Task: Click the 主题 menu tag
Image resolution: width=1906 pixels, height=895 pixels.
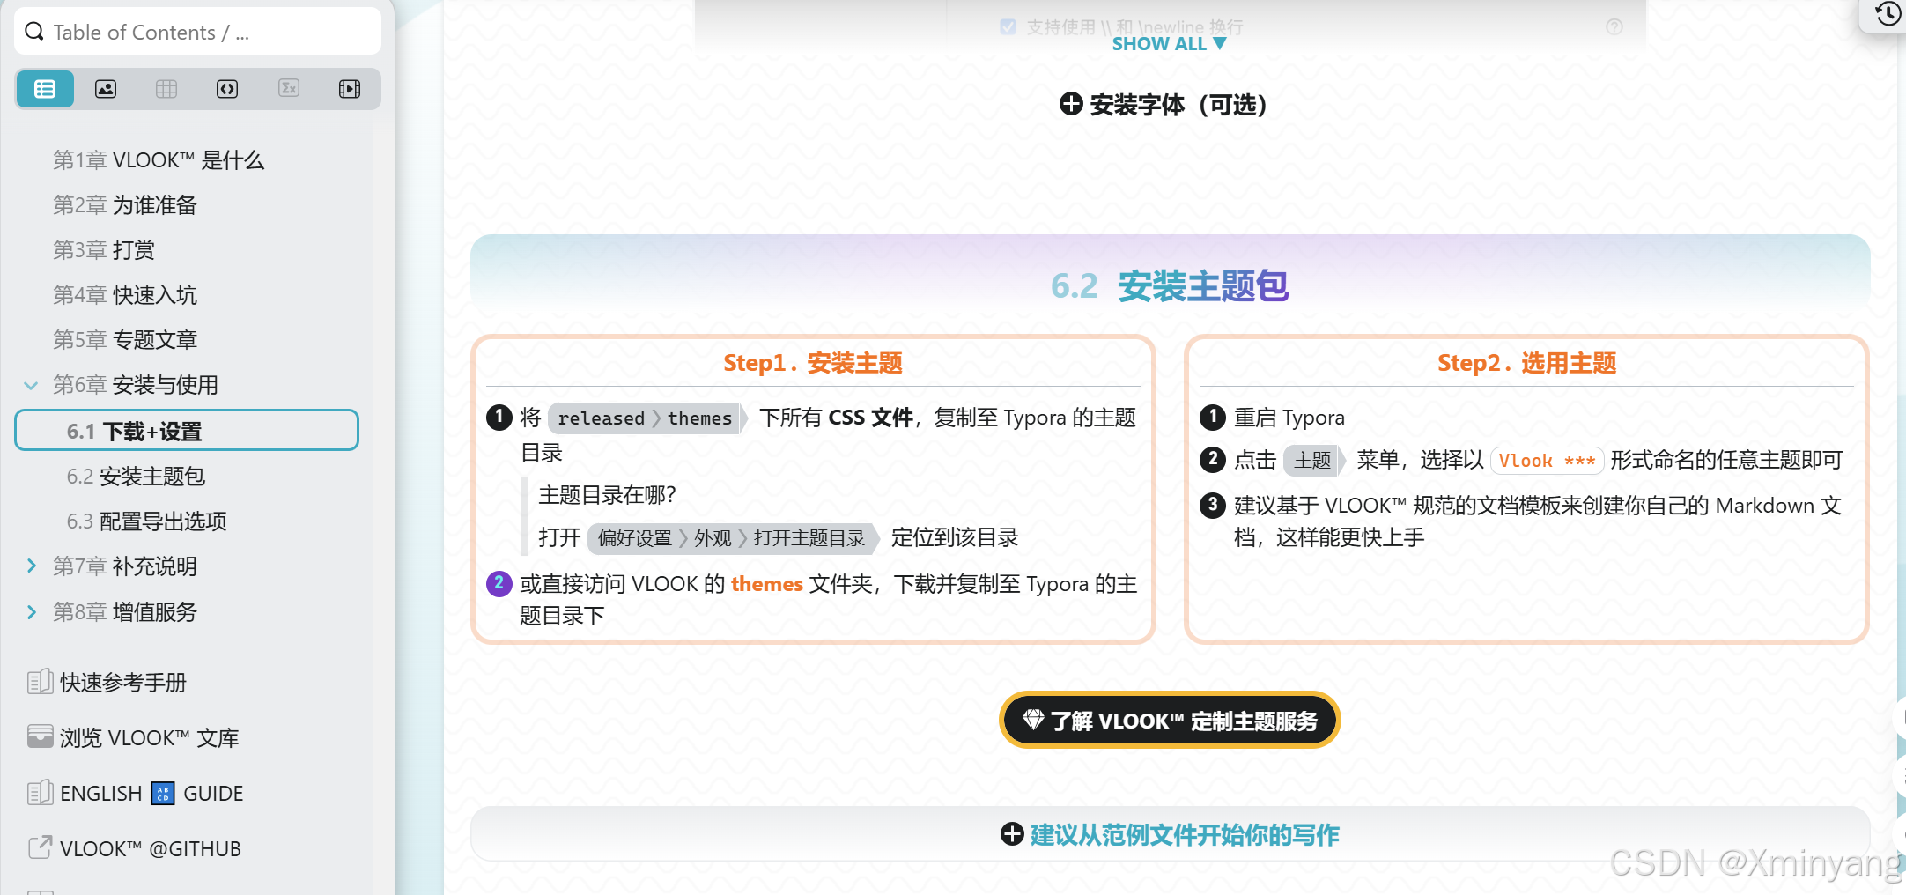Action: (x=1314, y=460)
